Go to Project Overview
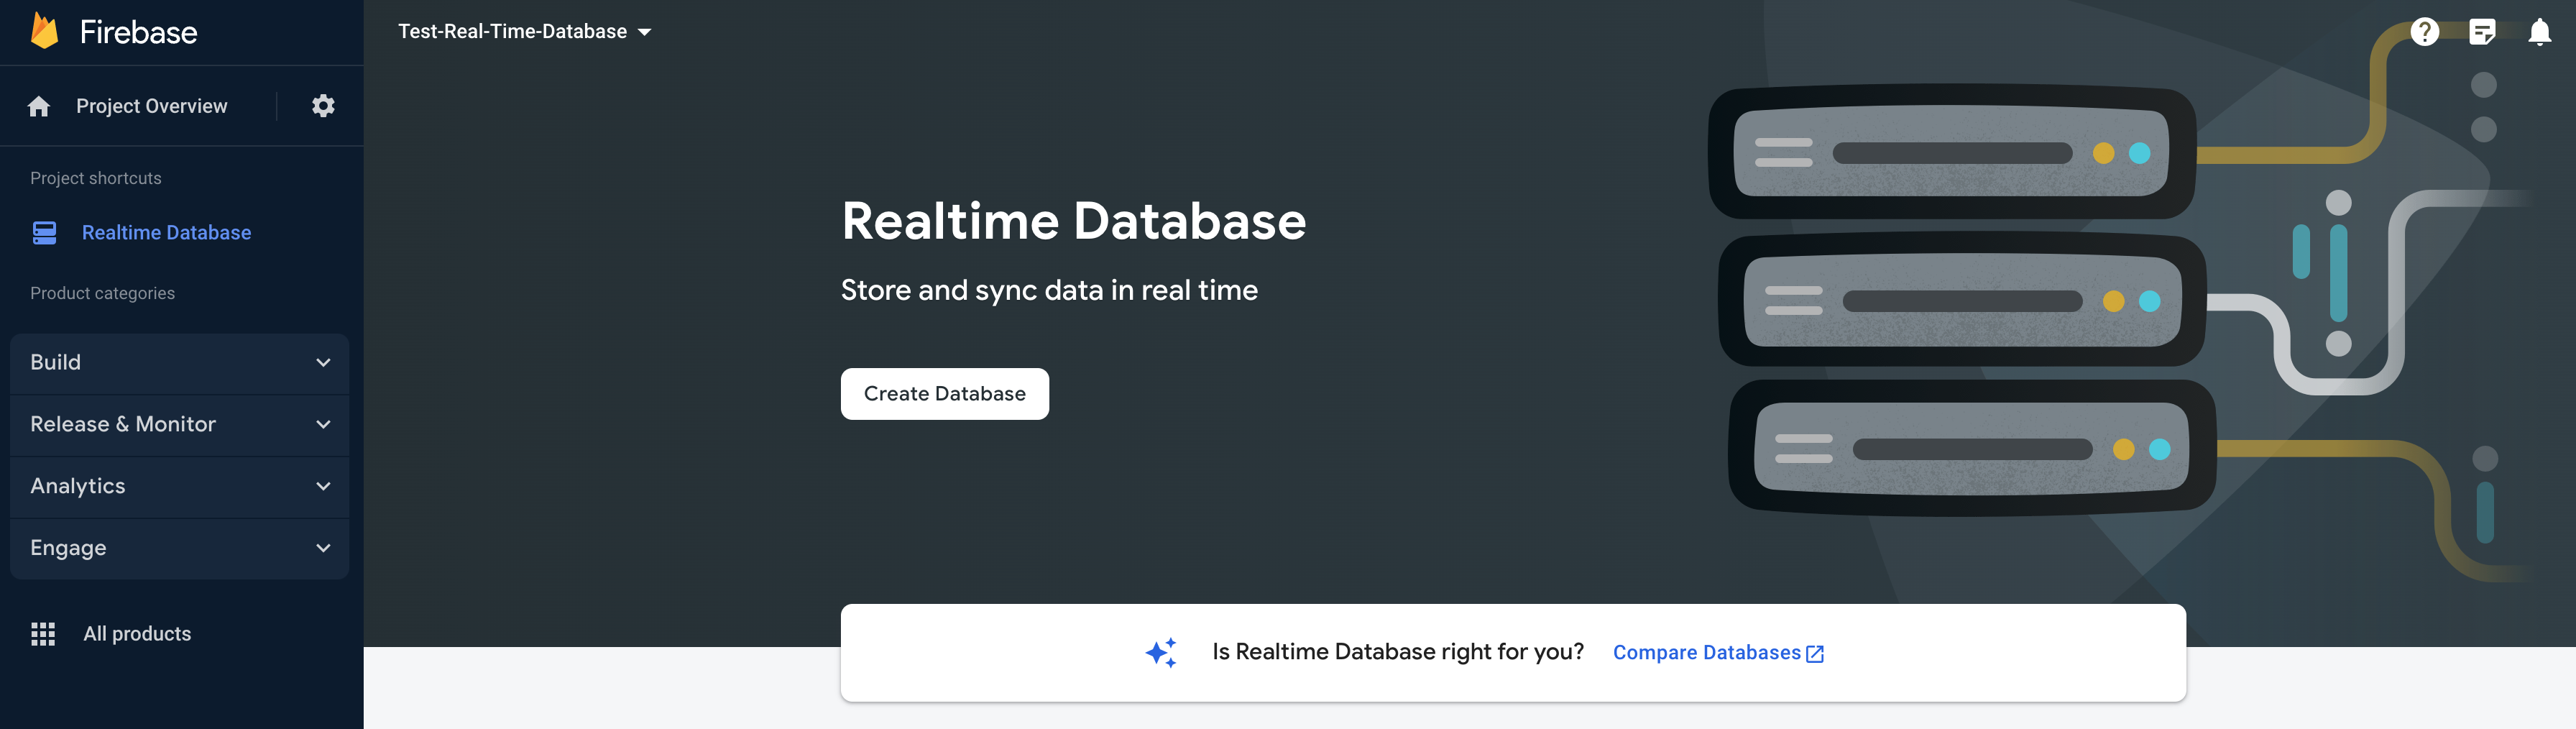 pos(152,106)
